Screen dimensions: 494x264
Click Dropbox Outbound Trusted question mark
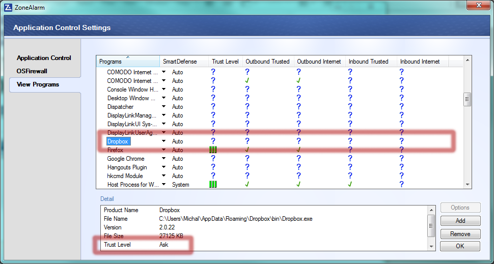coord(248,141)
